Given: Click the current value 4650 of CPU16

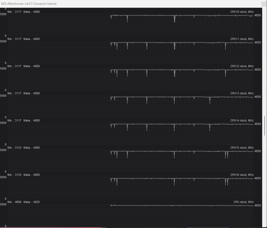Looking at the screenshot, I should click(257, 178).
